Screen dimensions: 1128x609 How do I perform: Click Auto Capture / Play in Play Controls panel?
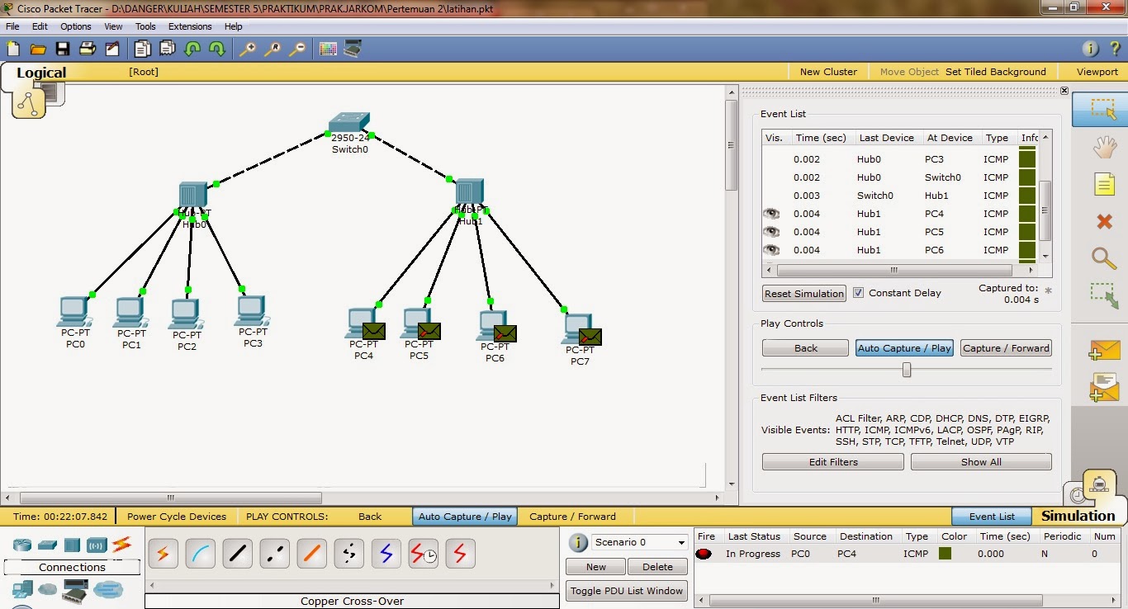[904, 348]
